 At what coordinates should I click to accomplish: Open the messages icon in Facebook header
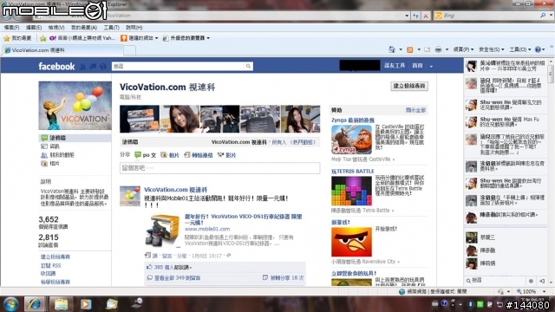pyautogui.click(x=93, y=66)
